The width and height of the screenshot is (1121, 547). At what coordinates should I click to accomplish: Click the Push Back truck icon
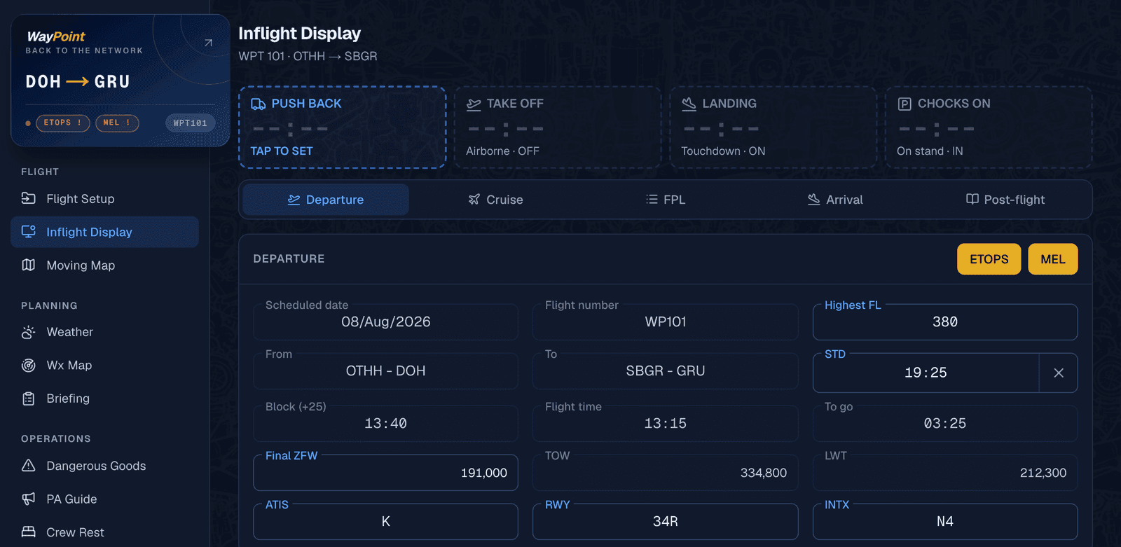258,104
